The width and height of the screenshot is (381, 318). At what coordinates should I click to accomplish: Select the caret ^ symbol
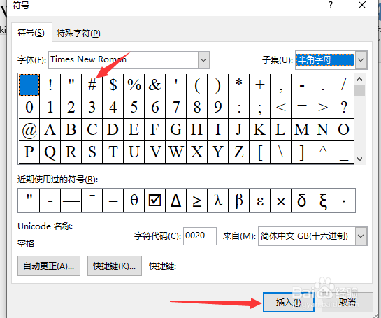point(323,152)
